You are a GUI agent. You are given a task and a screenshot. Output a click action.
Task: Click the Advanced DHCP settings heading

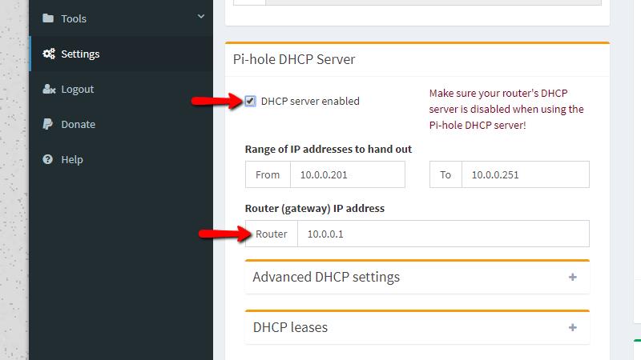coord(326,277)
